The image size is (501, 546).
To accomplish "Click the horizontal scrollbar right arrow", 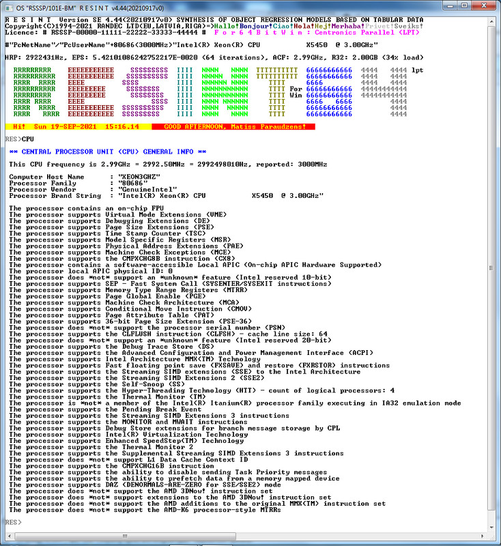I will pyautogui.click(x=483, y=536).
